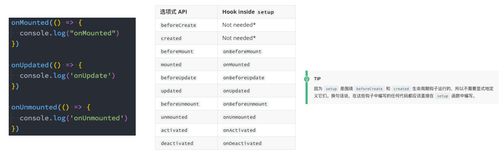Click the onBeforeUpdate hook cell

[244, 78]
